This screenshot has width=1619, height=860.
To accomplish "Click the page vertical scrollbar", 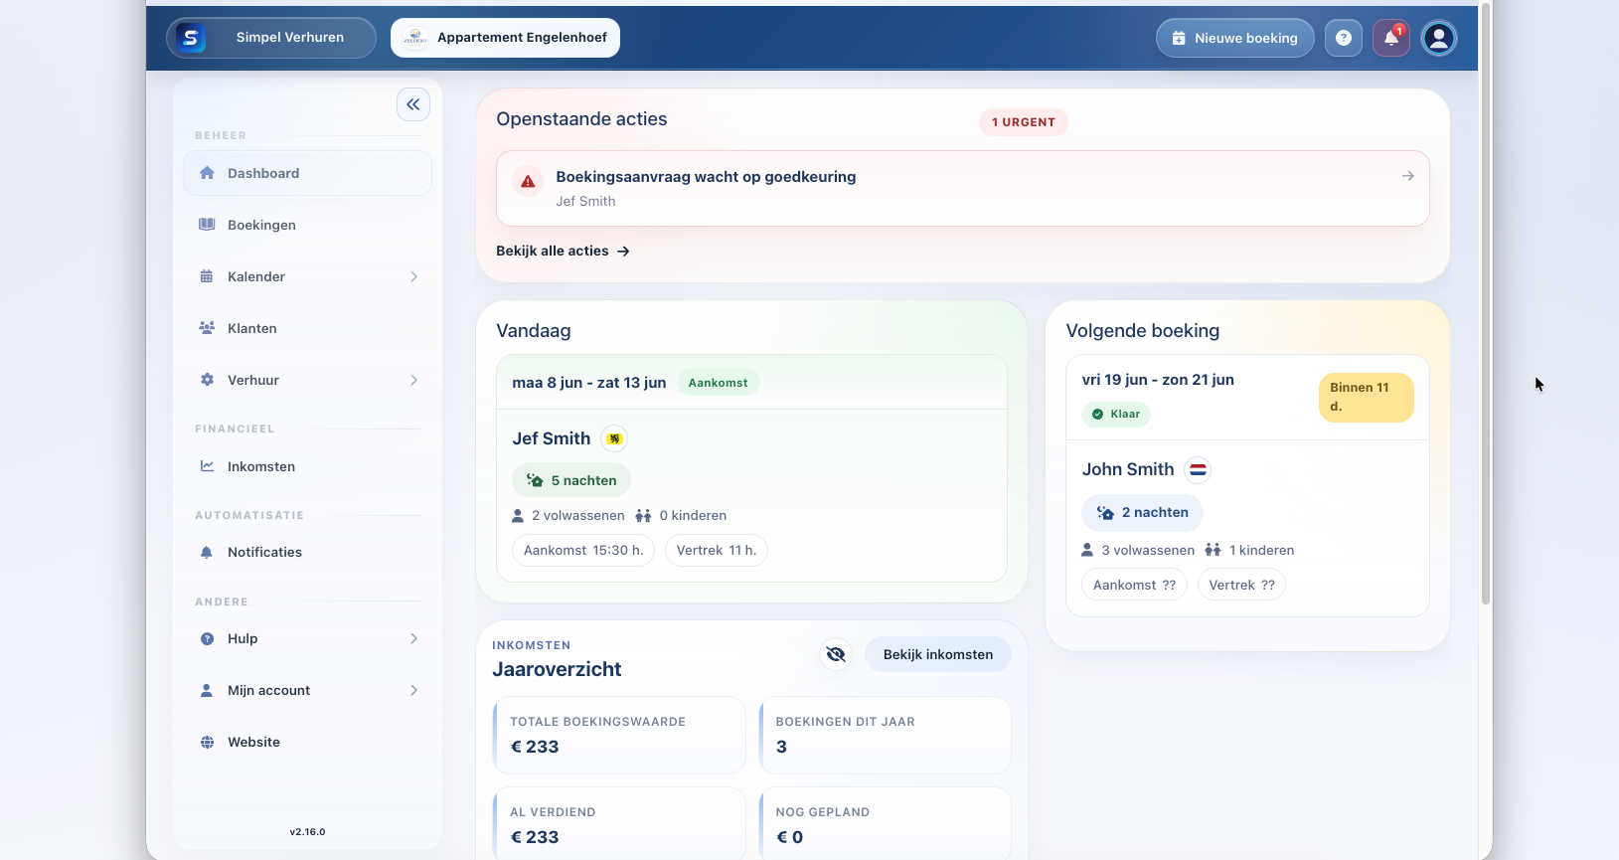I will click(x=1486, y=303).
